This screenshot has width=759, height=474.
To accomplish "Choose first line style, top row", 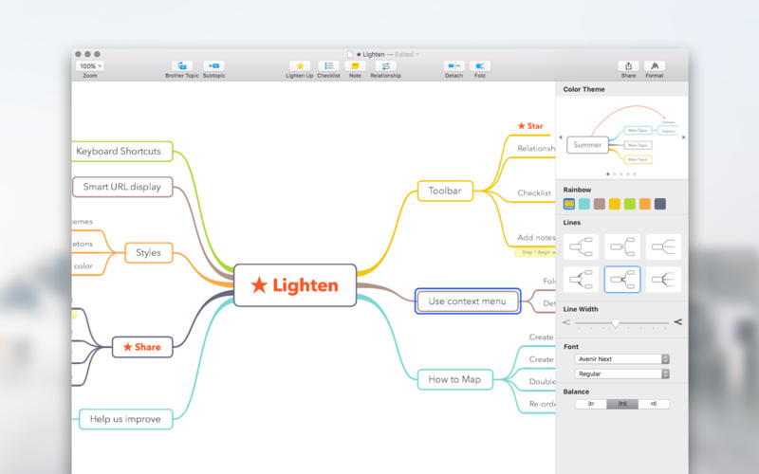I will click(581, 246).
